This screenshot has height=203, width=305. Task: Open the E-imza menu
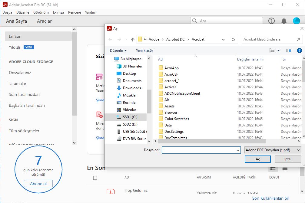pyautogui.click(x=58, y=12)
